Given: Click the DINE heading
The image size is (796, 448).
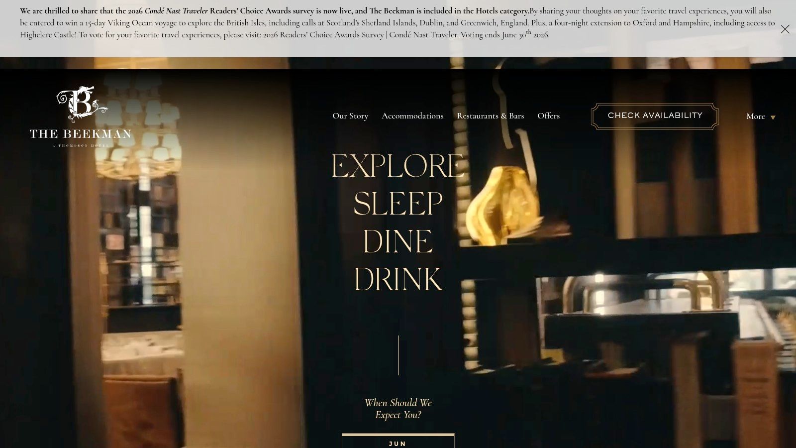Looking at the screenshot, I should (398, 241).
